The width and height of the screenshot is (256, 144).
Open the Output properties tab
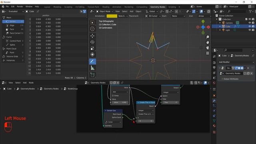[x=214, y=68]
